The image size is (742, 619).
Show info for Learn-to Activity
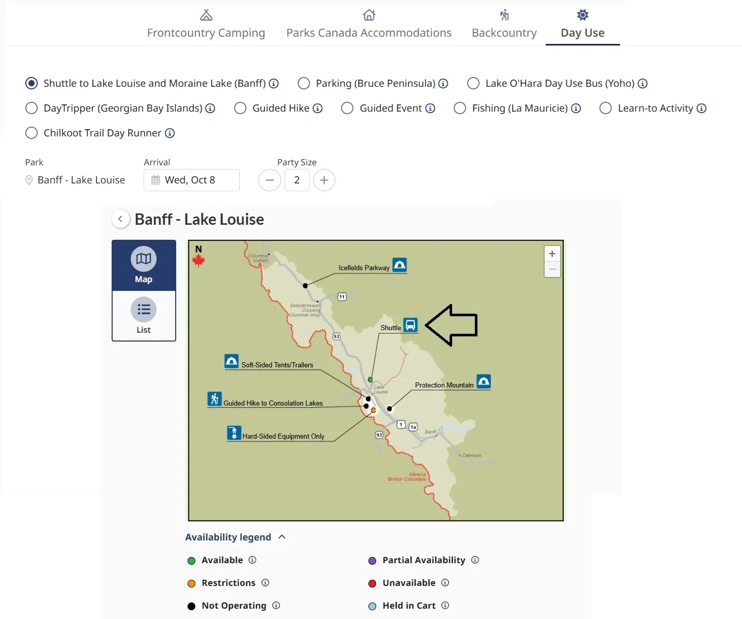(x=702, y=108)
